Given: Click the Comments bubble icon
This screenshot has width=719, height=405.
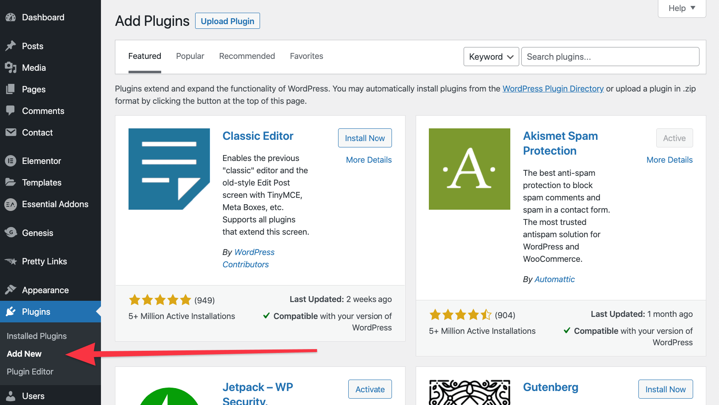Looking at the screenshot, I should [x=11, y=111].
